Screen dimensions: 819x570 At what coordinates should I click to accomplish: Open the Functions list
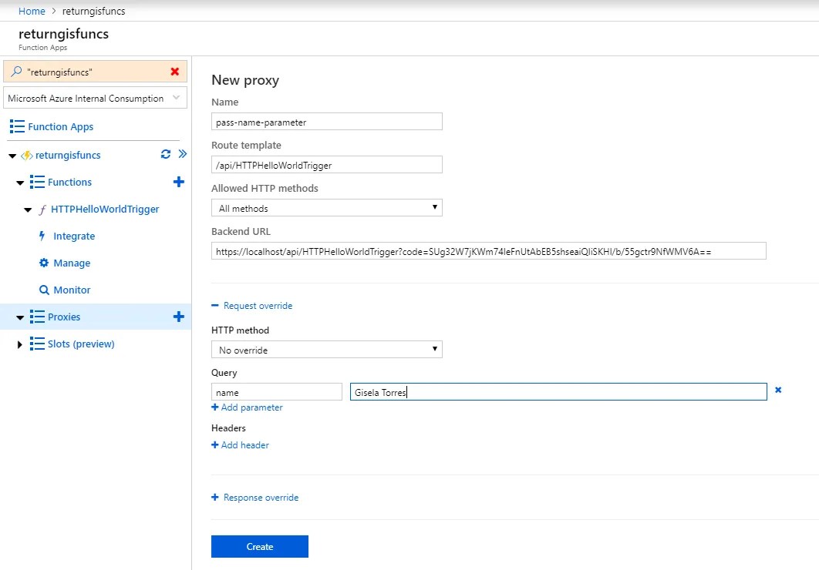[x=69, y=182]
